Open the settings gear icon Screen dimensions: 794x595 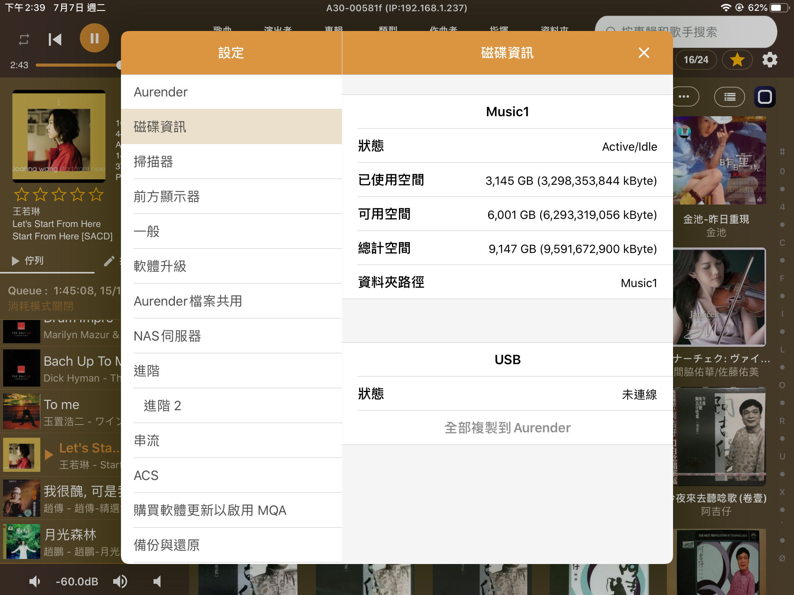pos(770,60)
